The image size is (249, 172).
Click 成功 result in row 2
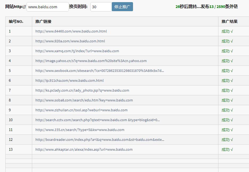(227, 41)
